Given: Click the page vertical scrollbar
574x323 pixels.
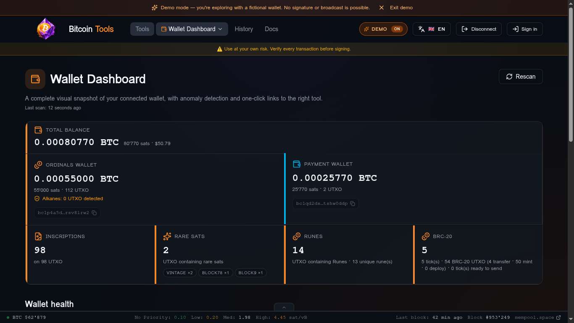Looking at the screenshot, I should 571,74.
